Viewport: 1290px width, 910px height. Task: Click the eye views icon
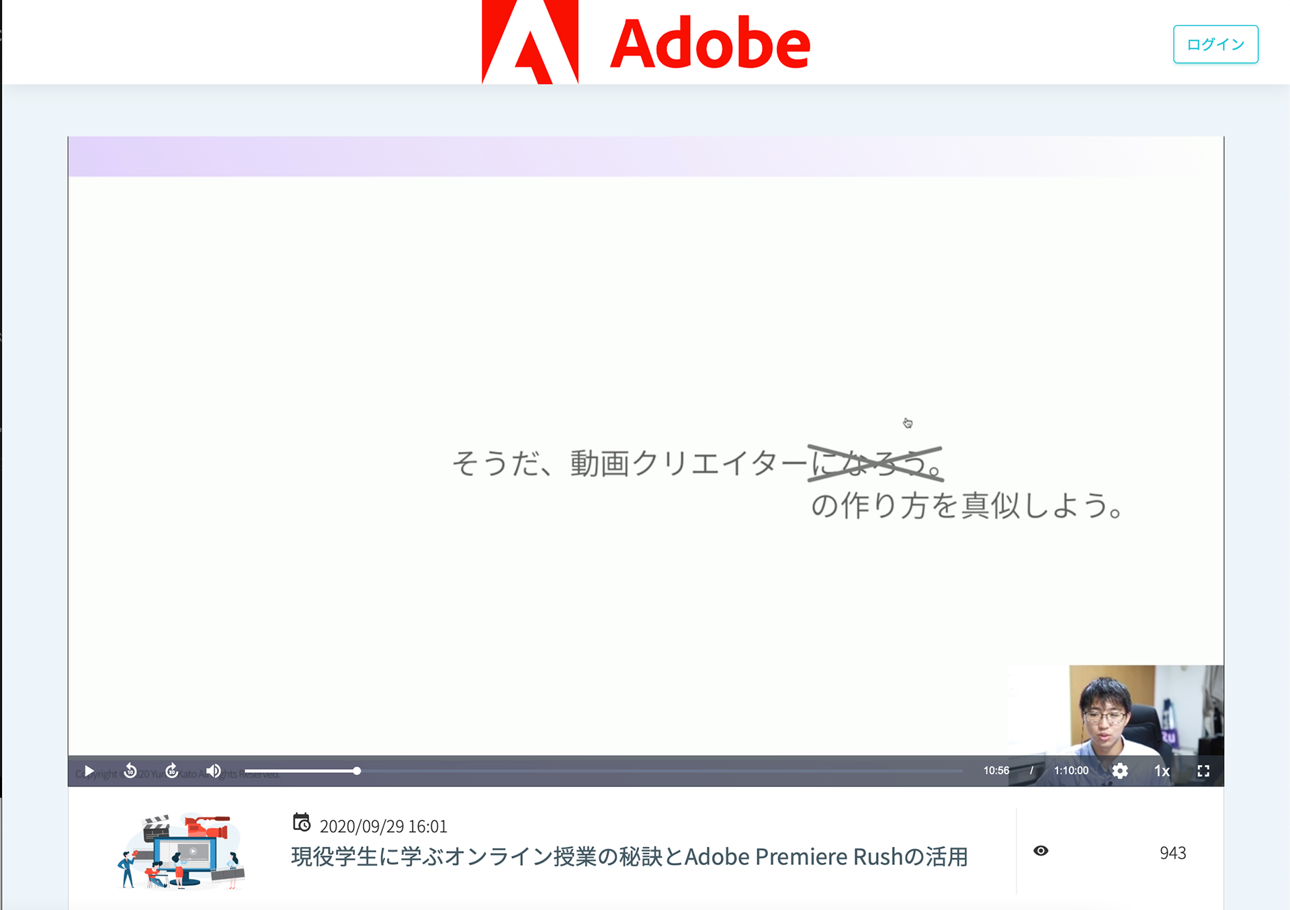point(1041,851)
